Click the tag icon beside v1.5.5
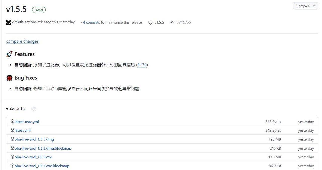The width and height of the screenshot is (322, 170). [x=151, y=22]
